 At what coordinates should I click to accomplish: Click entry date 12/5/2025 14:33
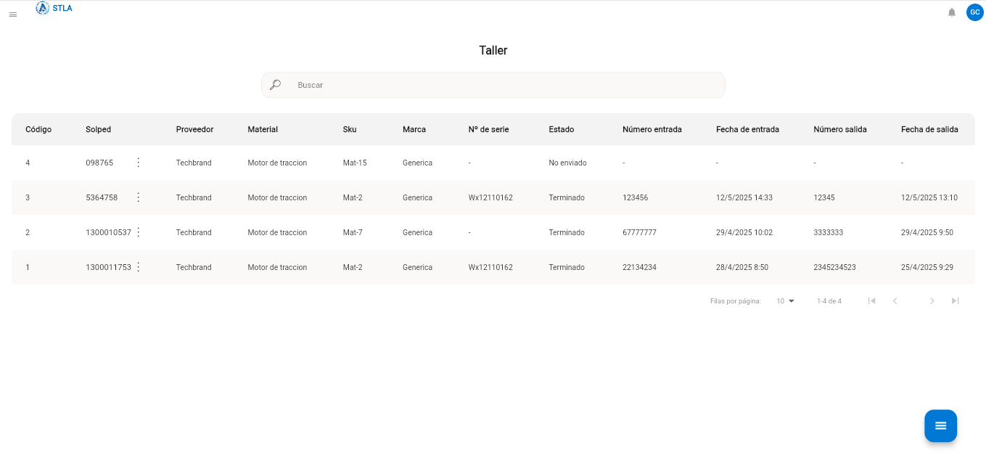pyautogui.click(x=744, y=197)
